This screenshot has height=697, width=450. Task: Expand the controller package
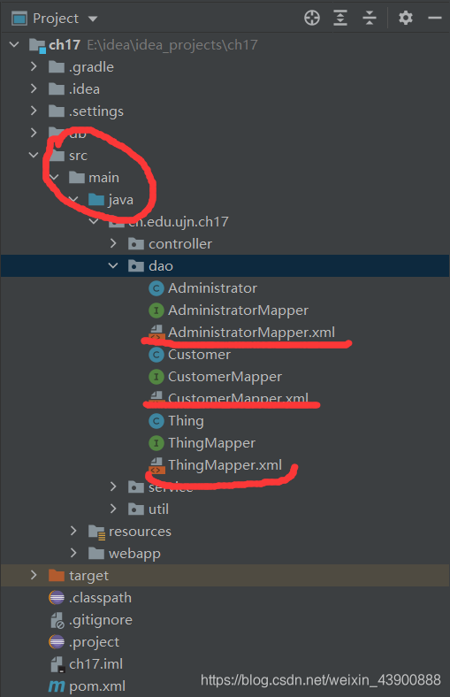point(113,243)
